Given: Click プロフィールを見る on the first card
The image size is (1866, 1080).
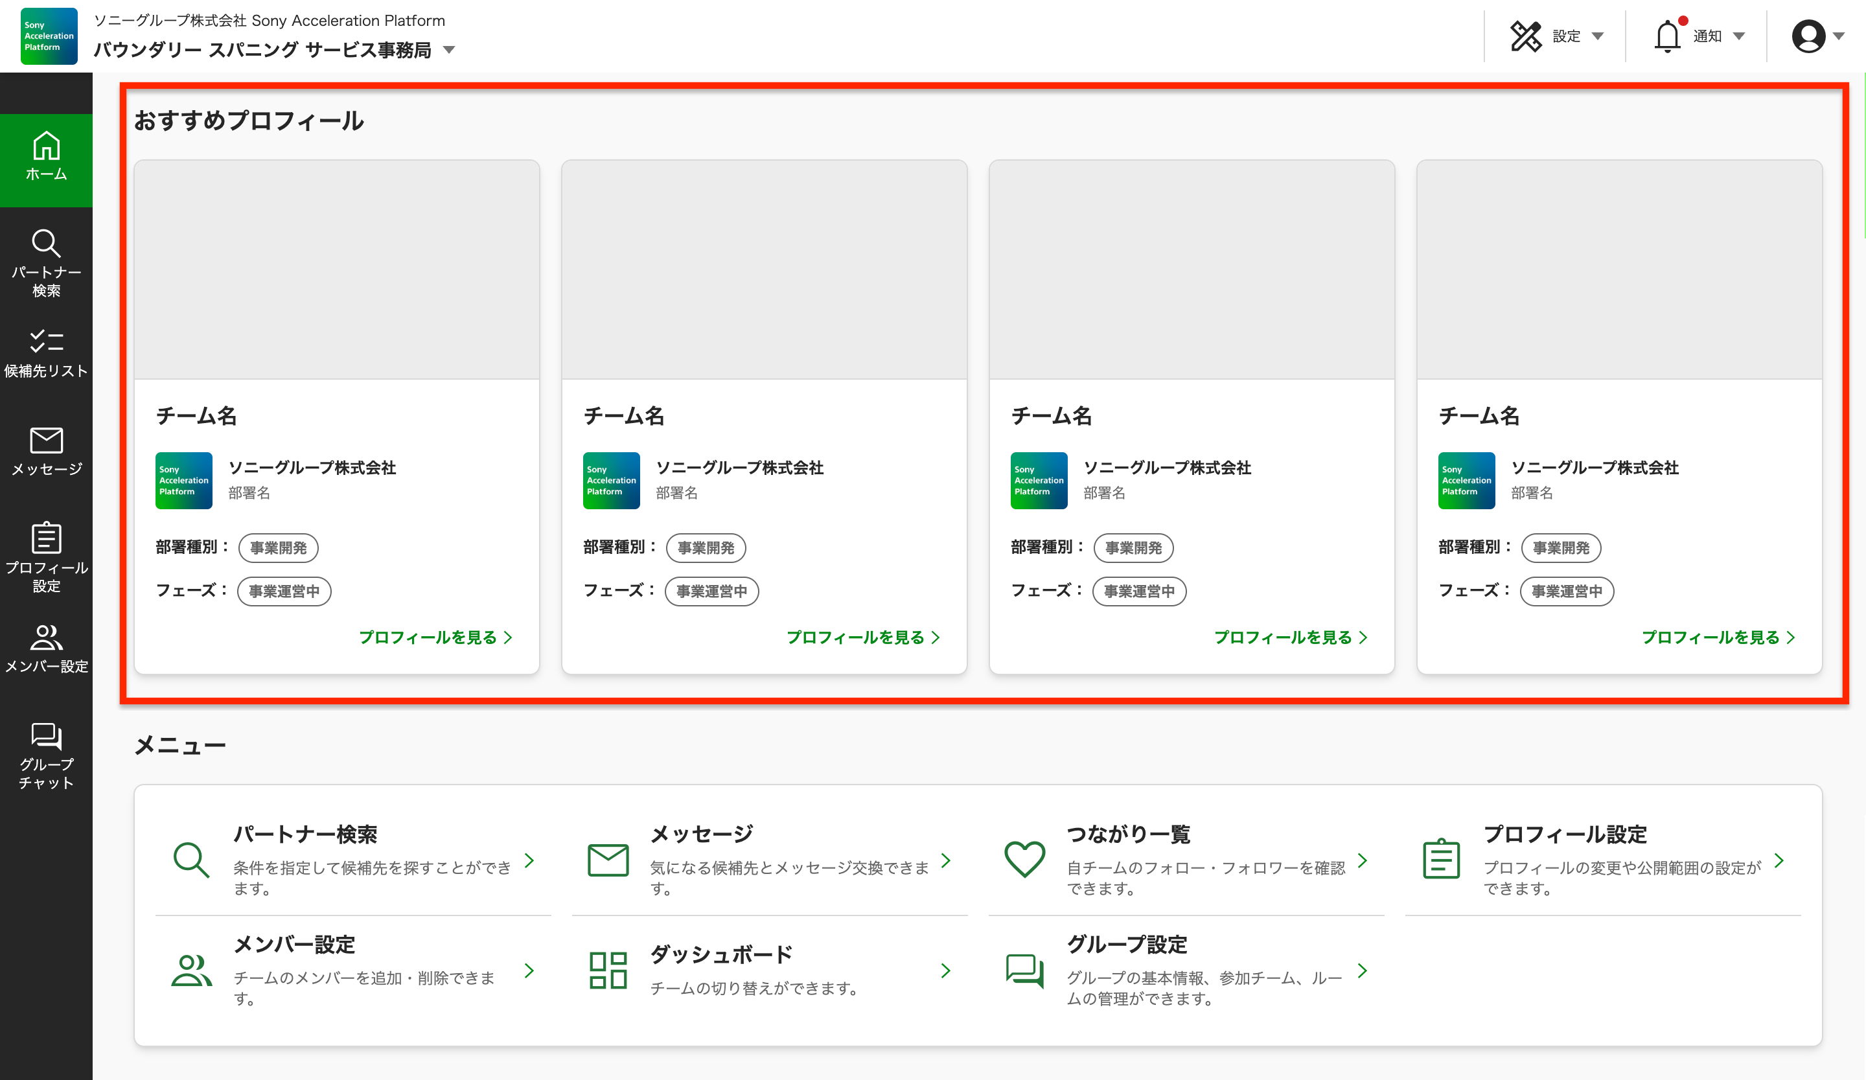Looking at the screenshot, I should [x=435, y=638].
